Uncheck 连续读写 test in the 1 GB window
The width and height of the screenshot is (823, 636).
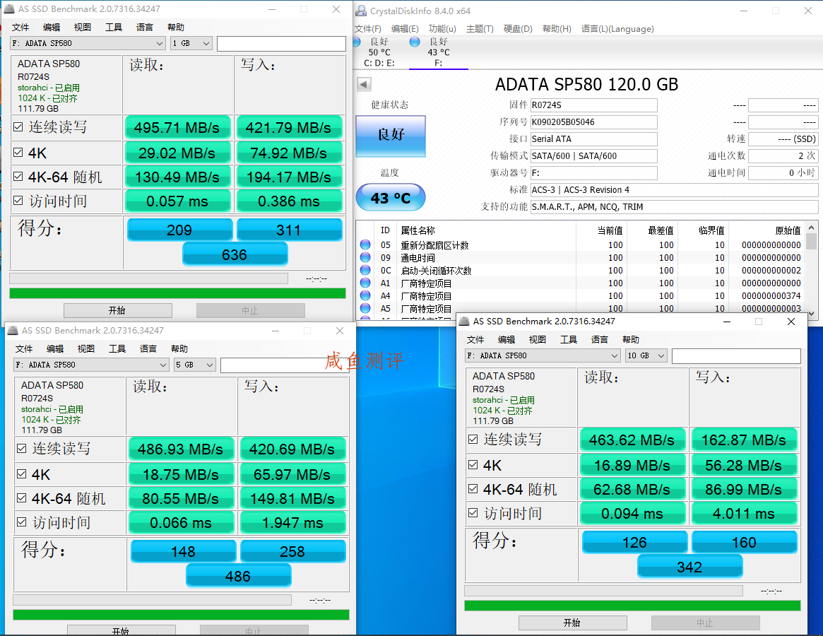click(18, 127)
